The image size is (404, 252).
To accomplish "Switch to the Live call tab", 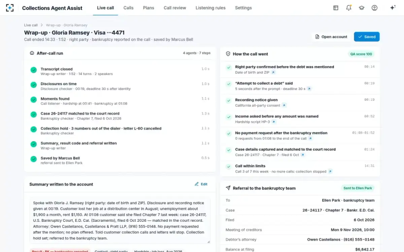I will coord(105,8).
